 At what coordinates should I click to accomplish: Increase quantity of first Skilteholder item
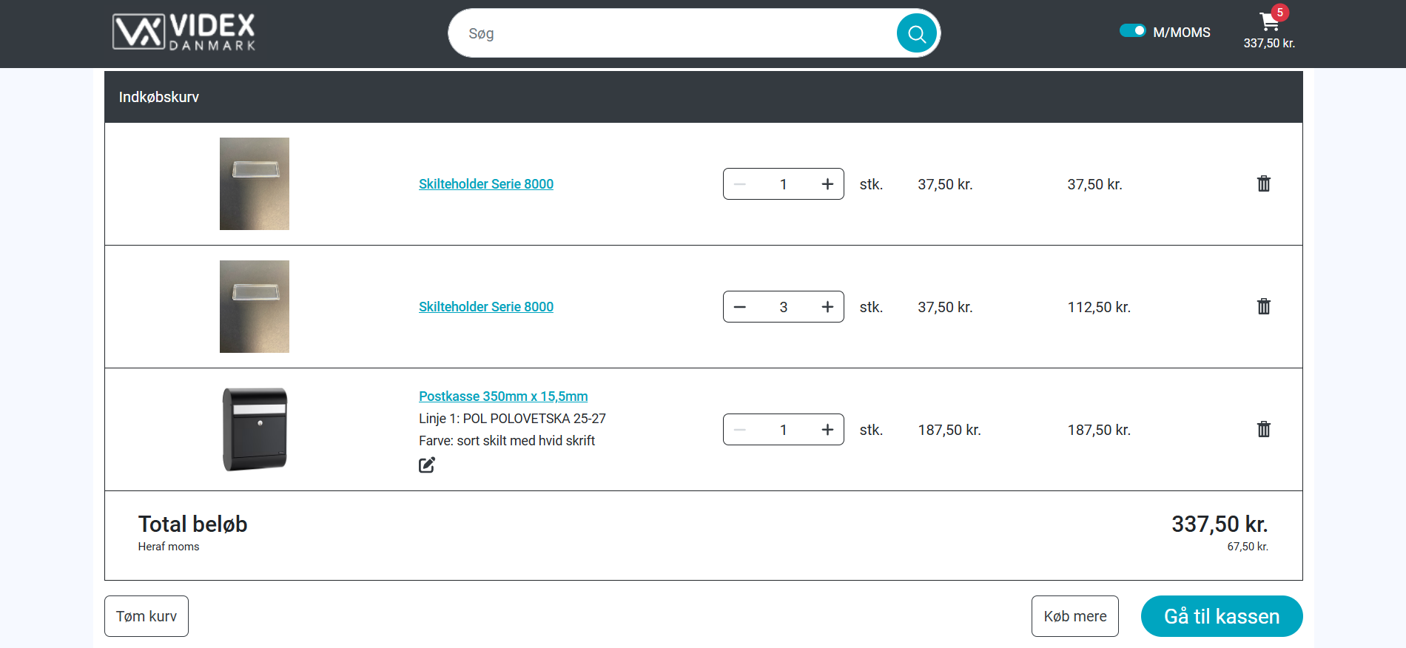click(x=827, y=184)
